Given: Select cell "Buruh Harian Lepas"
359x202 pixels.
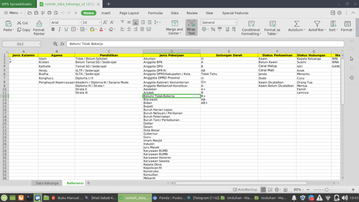Looking at the screenshot, I should [x=171, y=110].
